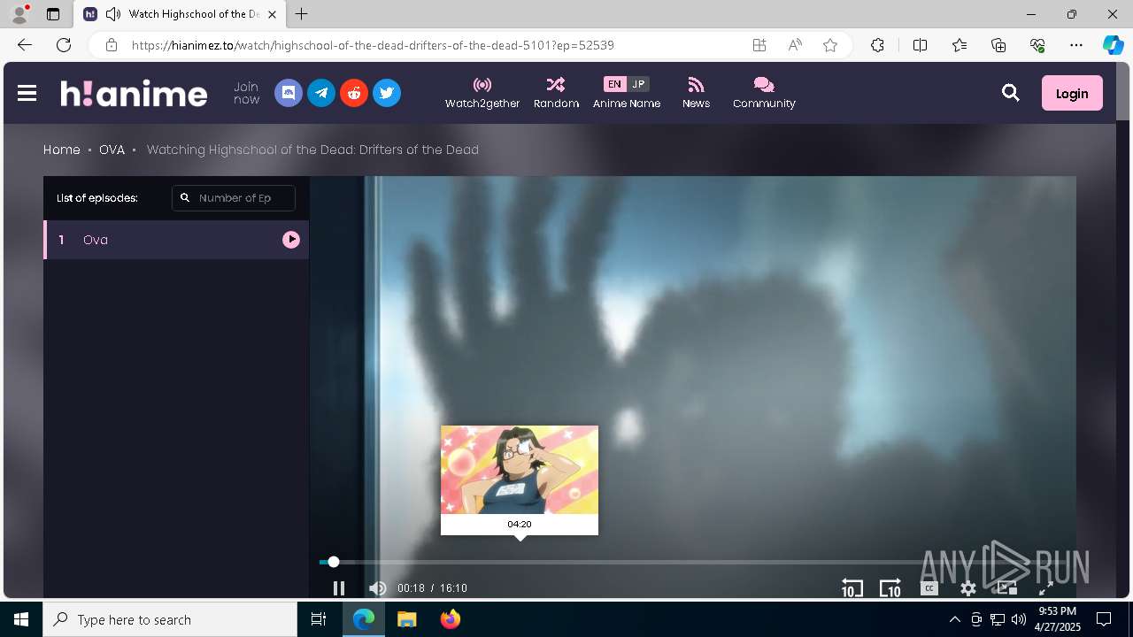Pick a Random anime
The image size is (1133, 637).
pos(556,93)
